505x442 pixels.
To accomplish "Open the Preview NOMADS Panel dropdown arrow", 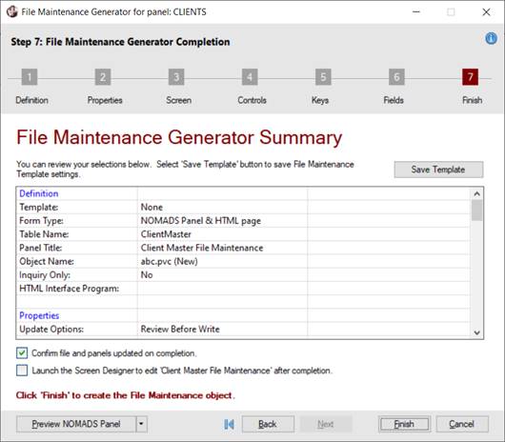I will point(141,424).
